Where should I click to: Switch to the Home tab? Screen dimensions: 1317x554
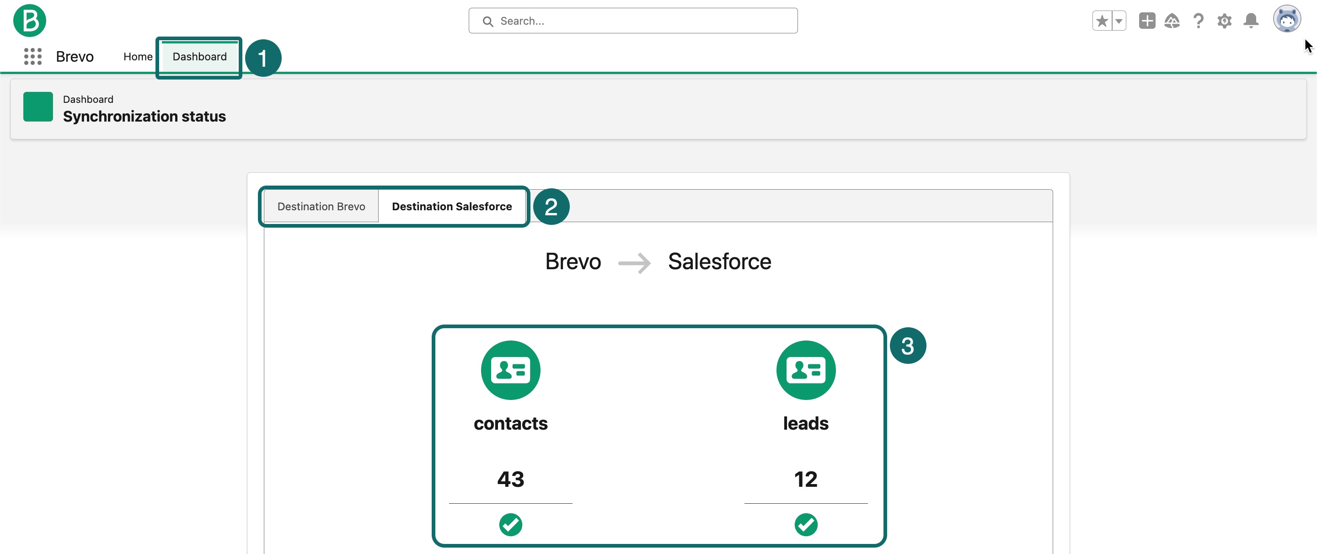[138, 56]
